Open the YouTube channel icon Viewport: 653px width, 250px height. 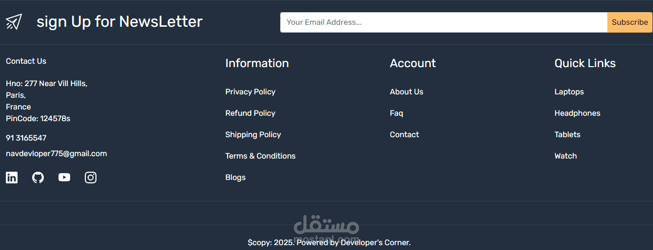click(x=64, y=178)
